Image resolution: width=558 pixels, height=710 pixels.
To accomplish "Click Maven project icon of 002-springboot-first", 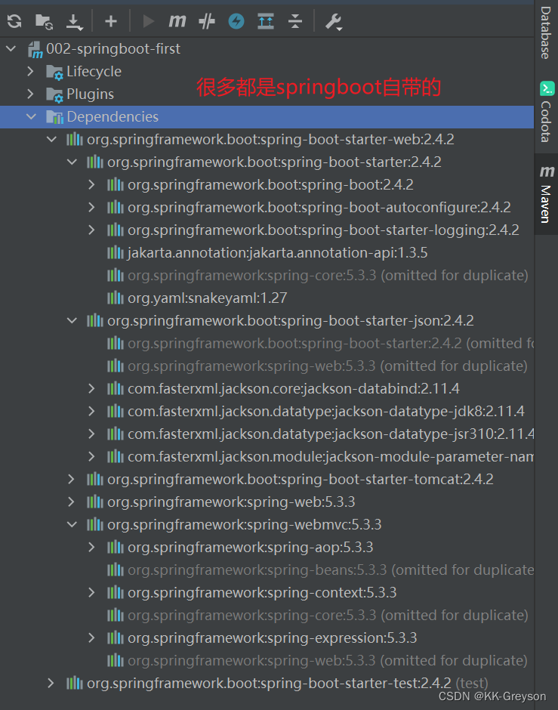I will [x=35, y=49].
